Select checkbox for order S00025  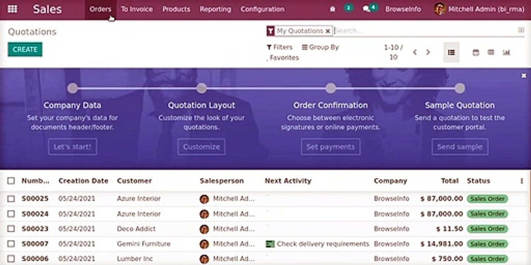11,199
